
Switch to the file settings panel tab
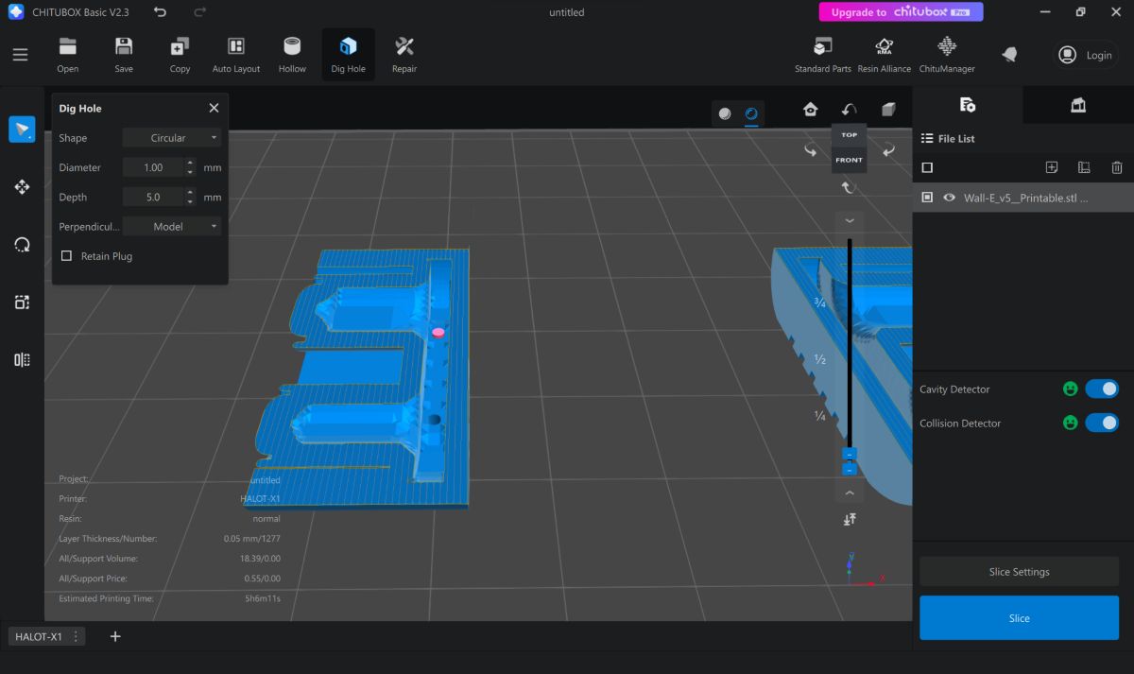(x=968, y=105)
